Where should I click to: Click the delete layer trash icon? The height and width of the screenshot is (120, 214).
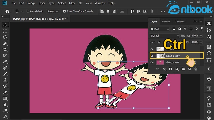click(x=196, y=69)
